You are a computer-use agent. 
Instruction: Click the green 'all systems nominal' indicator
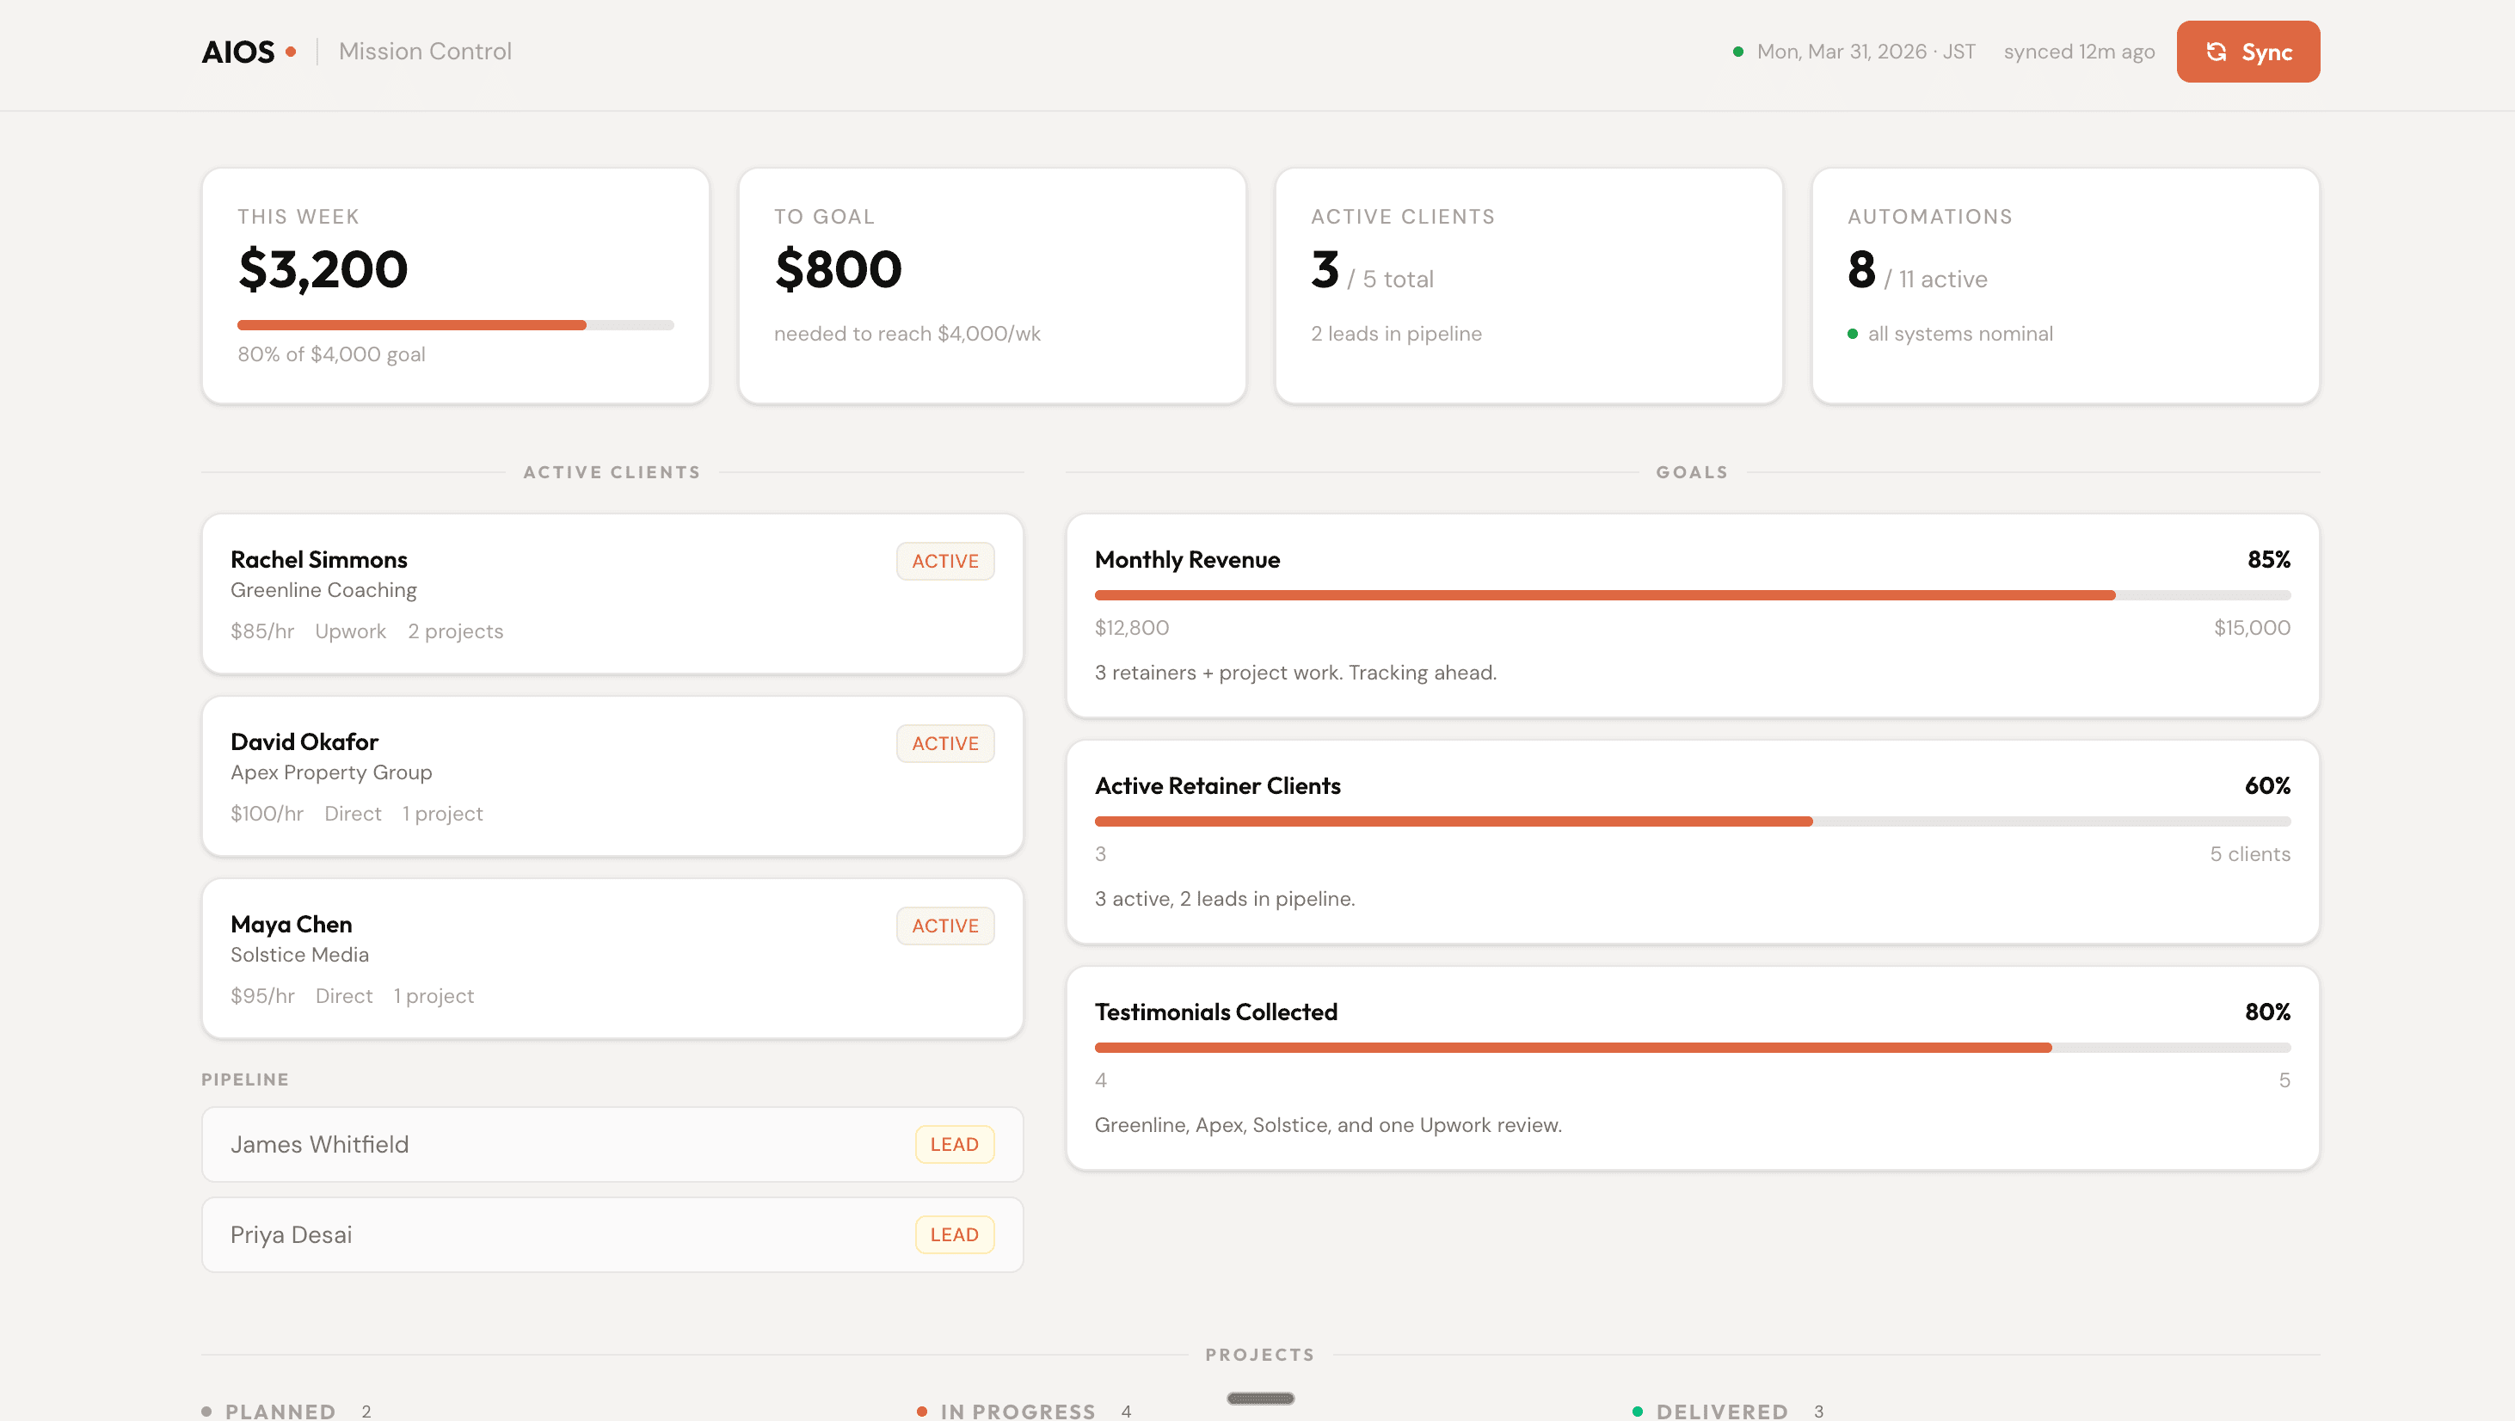pos(1853,333)
